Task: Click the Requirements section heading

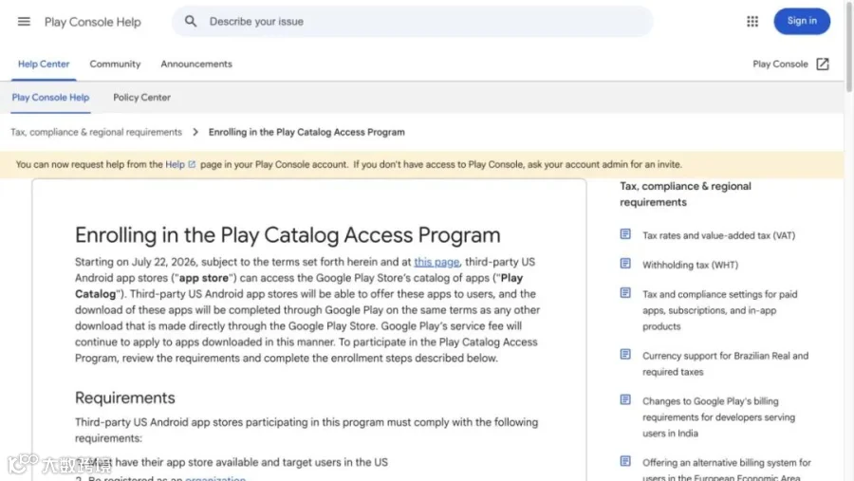Action: pyautogui.click(x=124, y=398)
